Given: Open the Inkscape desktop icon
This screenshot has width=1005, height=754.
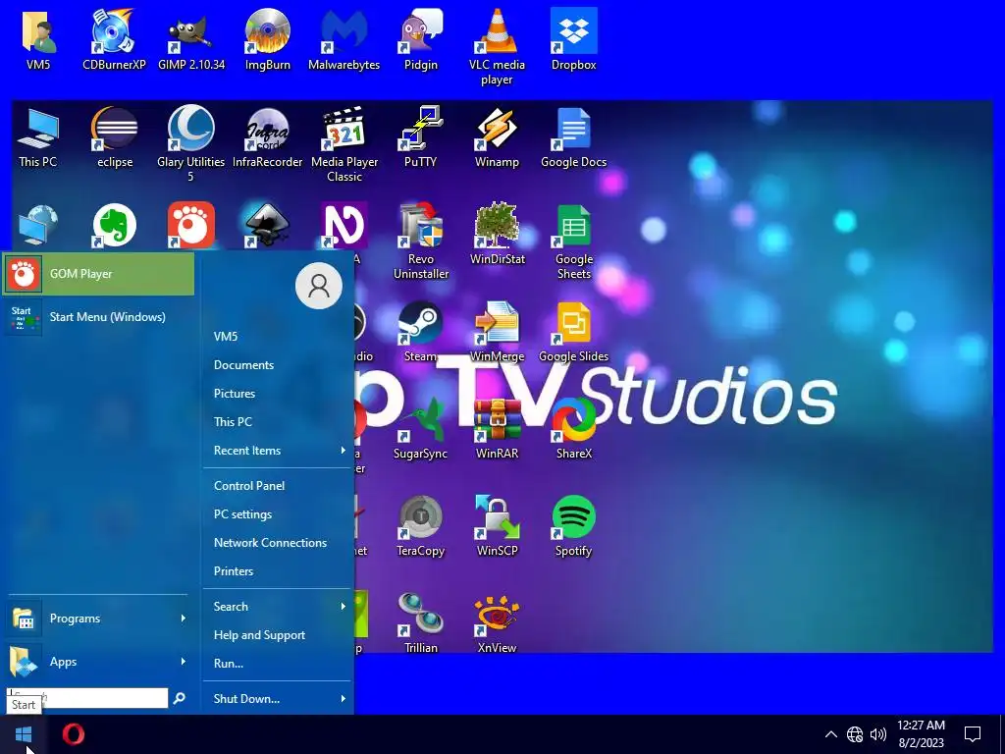Looking at the screenshot, I should [267, 225].
